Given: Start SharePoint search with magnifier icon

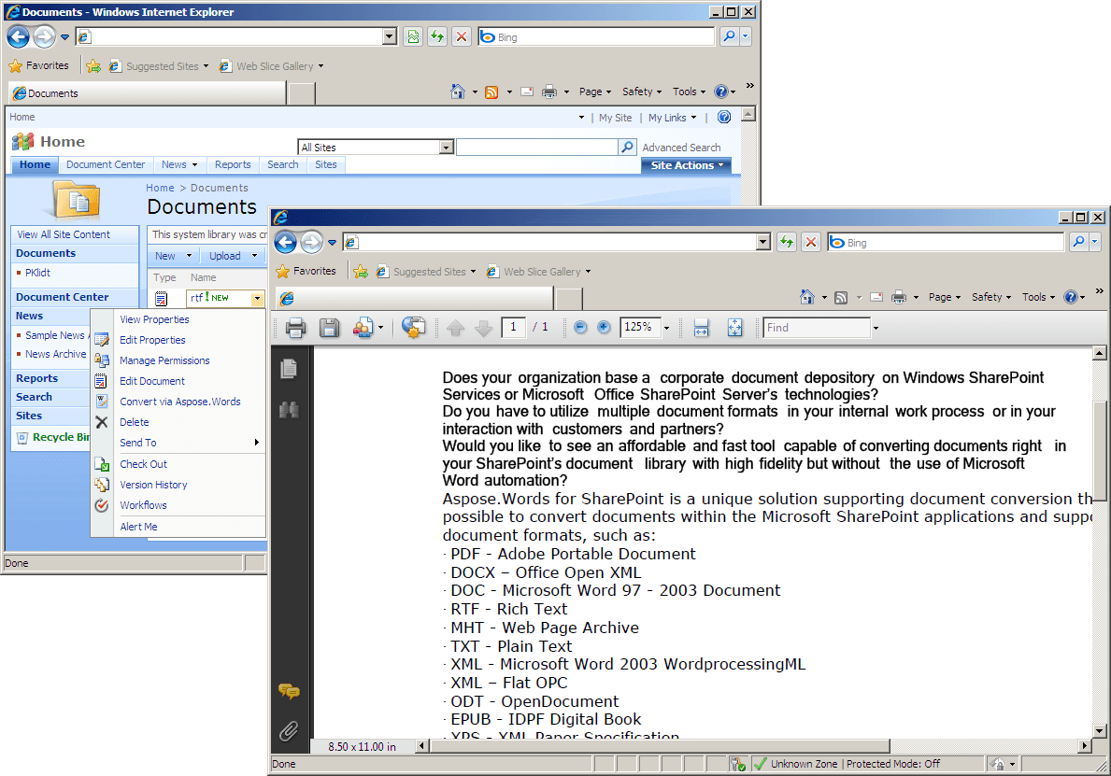Looking at the screenshot, I should (627, 147).
